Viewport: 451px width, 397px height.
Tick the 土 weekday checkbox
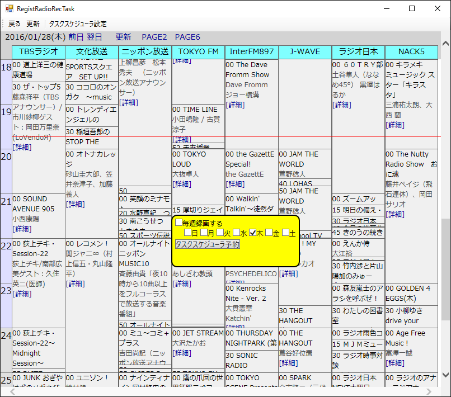click(285, 232)
